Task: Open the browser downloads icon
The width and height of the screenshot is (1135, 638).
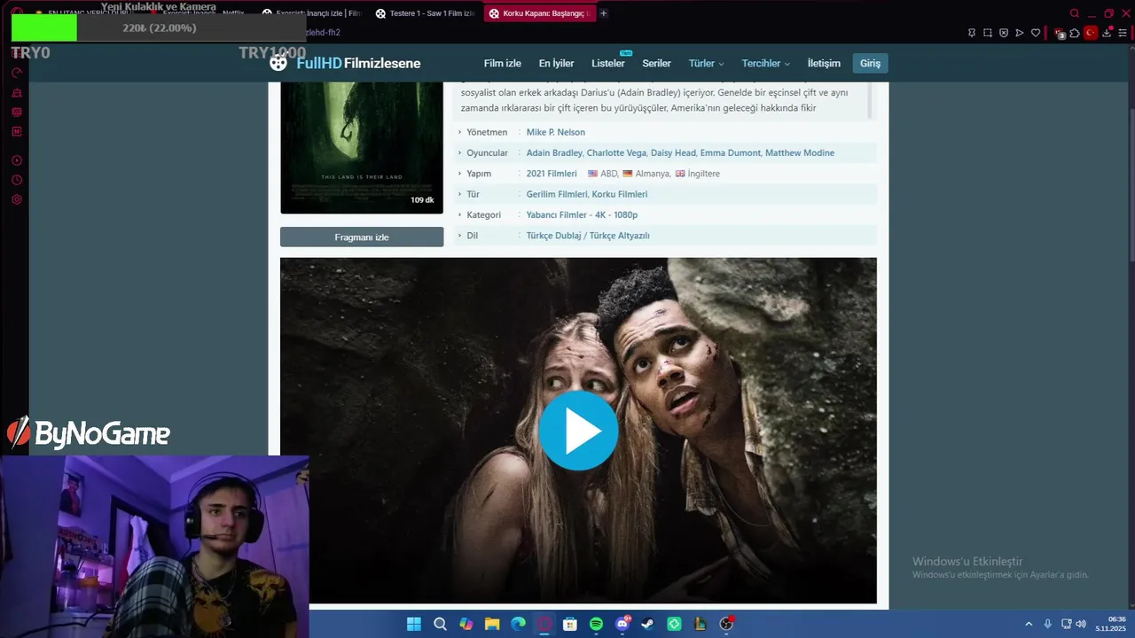Action: [1108, 33]
